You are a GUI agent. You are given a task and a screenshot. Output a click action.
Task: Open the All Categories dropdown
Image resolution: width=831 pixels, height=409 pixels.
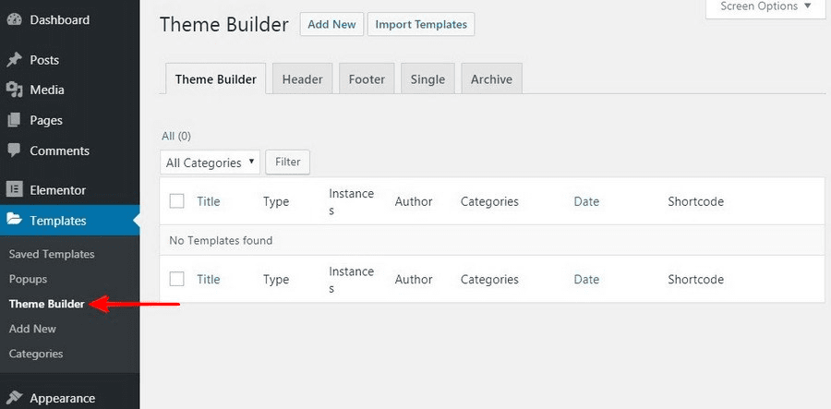(x=210, y=162)
